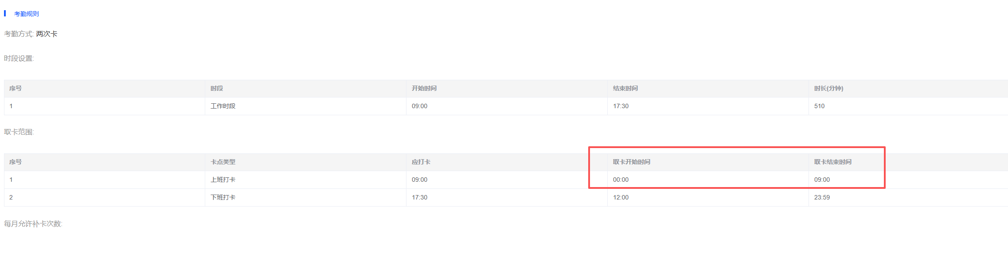This screenshot has width=1008, height=258.
Task: Click the 上班打卡 row cell
Action: [223, 180]
